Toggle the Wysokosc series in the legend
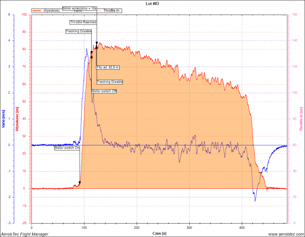 tap(51, 10)
